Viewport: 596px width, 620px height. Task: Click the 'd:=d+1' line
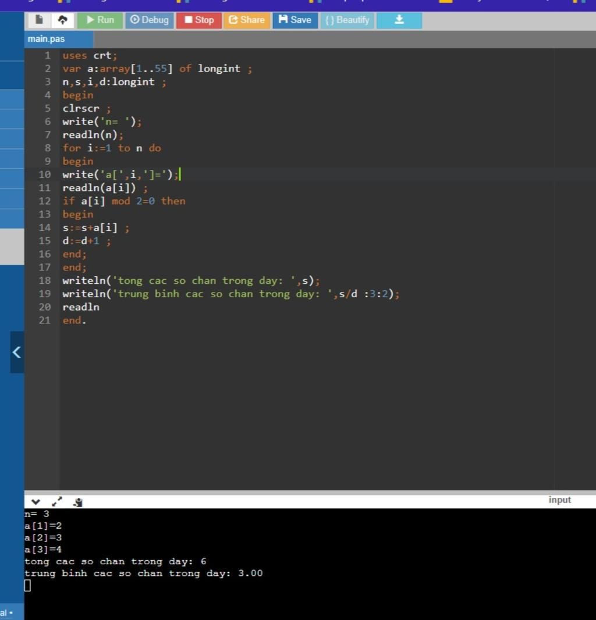[x=87, y=241]
